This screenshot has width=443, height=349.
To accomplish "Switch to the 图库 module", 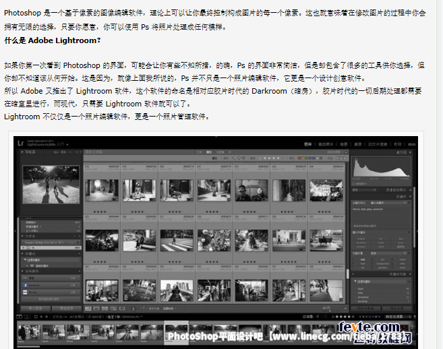I will tap(308, 144).
